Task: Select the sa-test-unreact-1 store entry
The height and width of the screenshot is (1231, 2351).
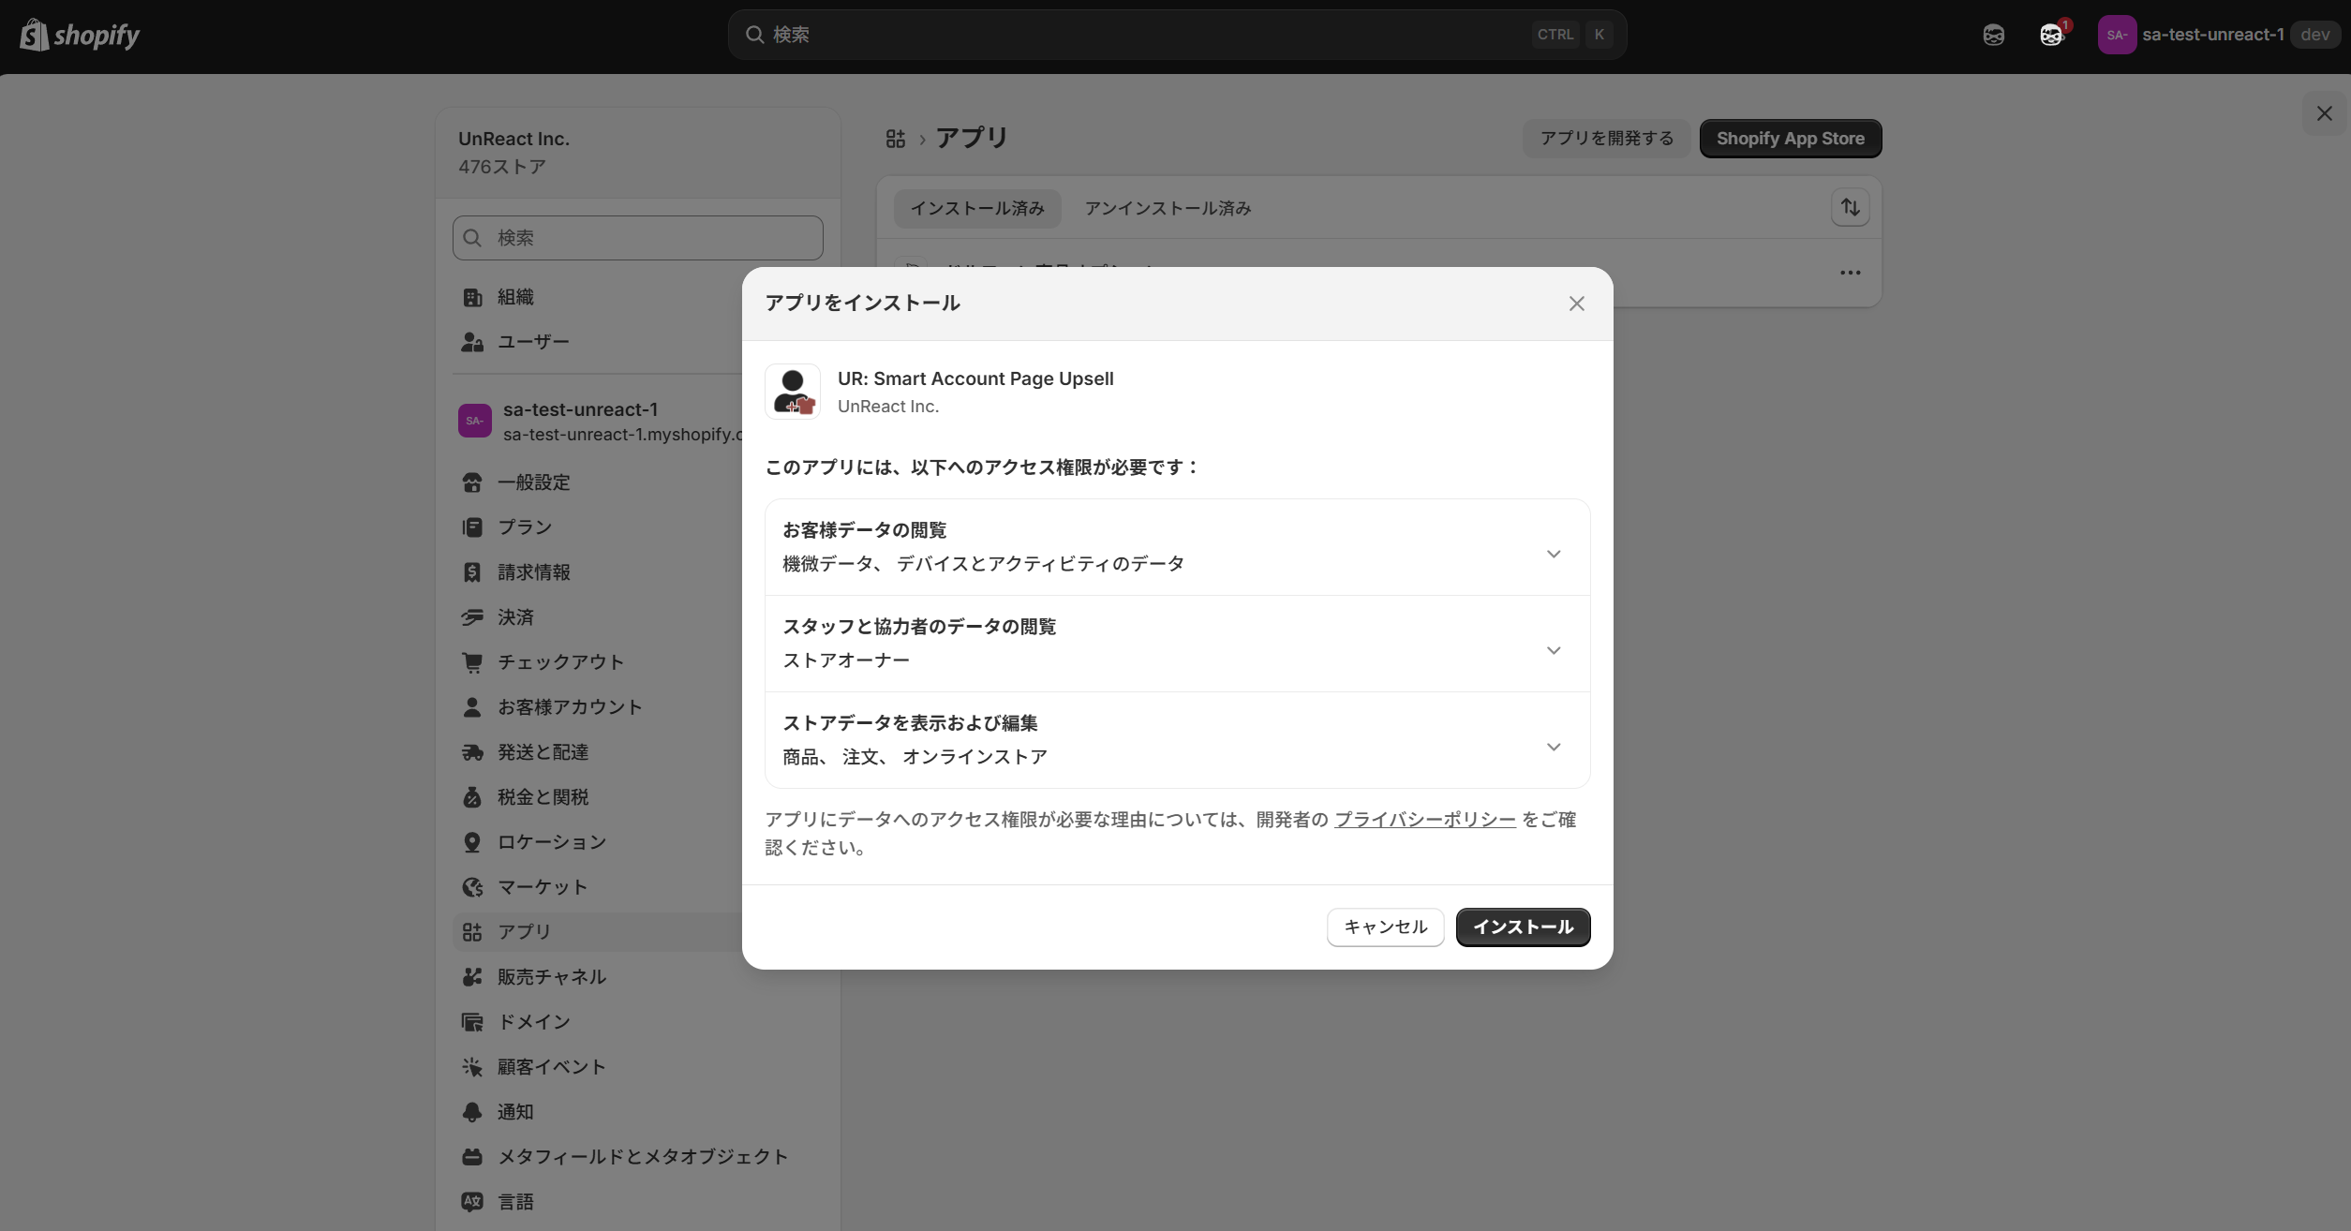Action: 600,422
